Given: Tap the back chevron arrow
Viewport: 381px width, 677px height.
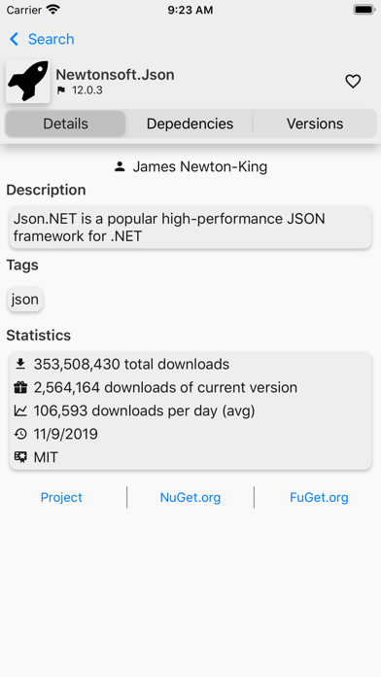Looking at the screenshot, I should pyautogui.click(x=14, y=39).
